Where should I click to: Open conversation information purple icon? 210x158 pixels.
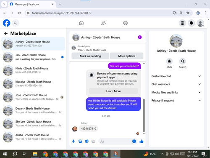click(140, 37)
